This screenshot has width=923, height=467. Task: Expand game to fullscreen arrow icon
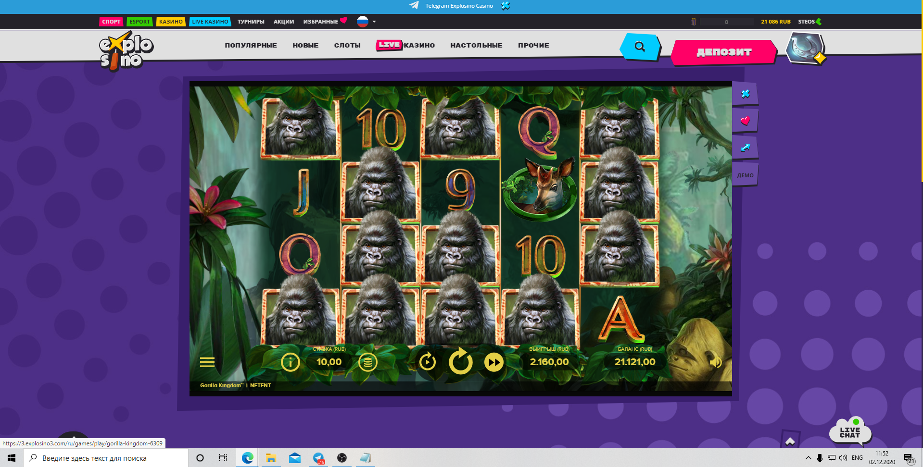[745, 148]
